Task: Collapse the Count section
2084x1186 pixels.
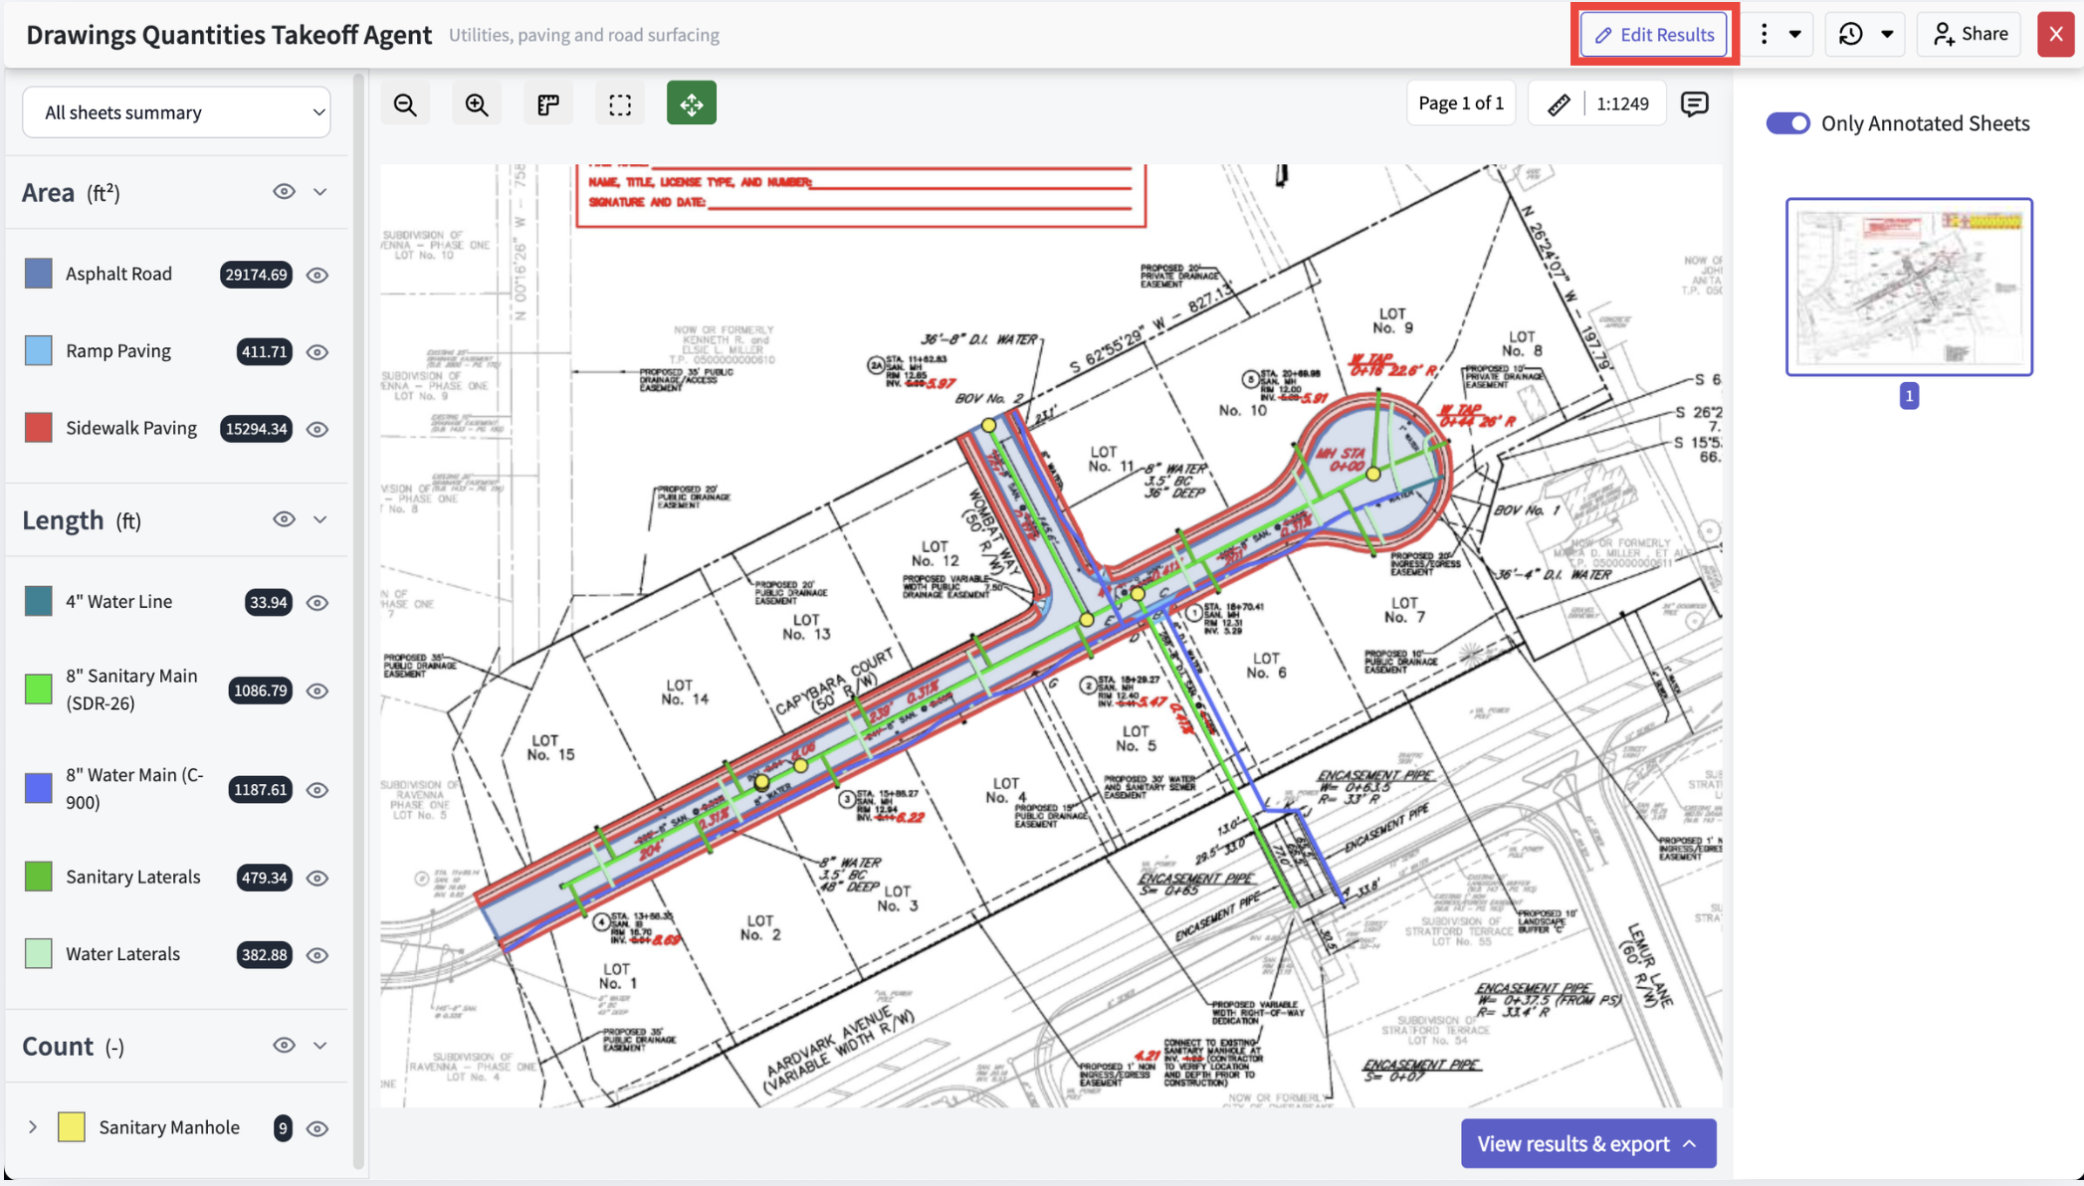Action: (x=319, y=1045)
